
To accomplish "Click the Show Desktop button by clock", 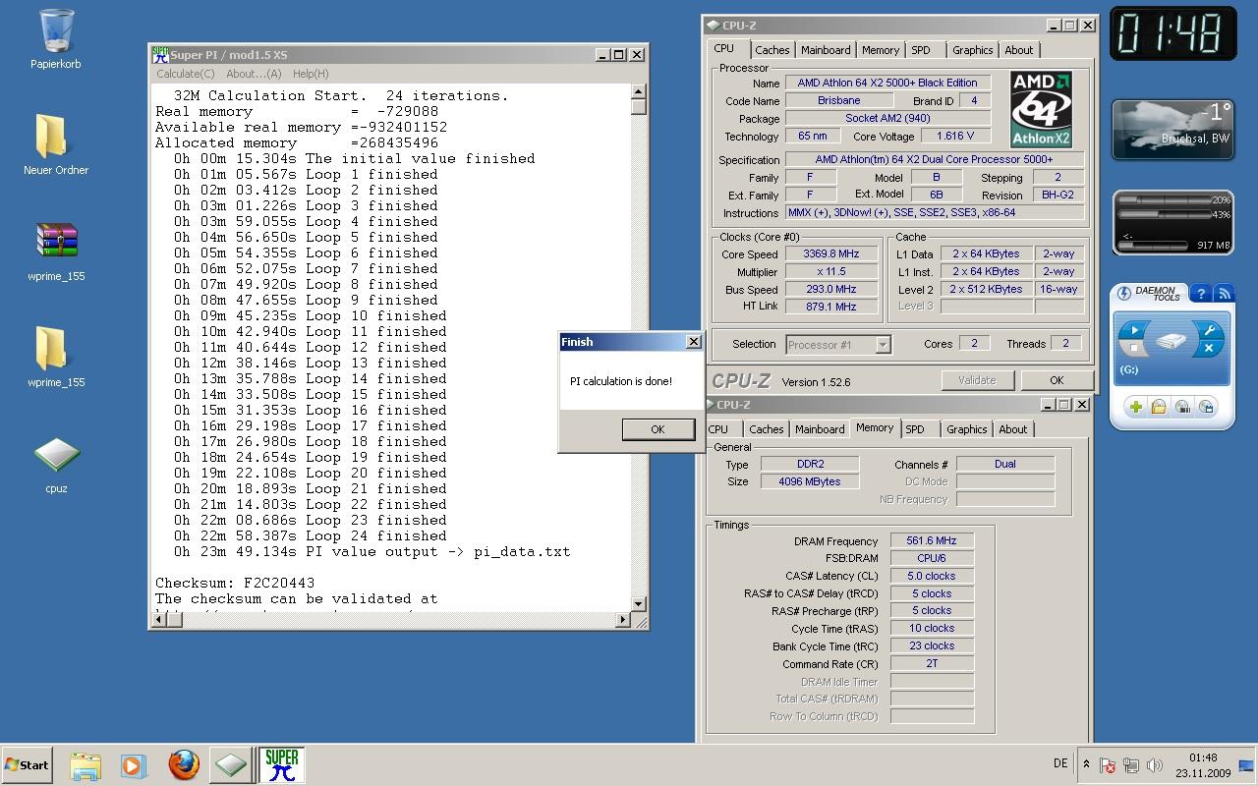I will [x=1245, y=765].
